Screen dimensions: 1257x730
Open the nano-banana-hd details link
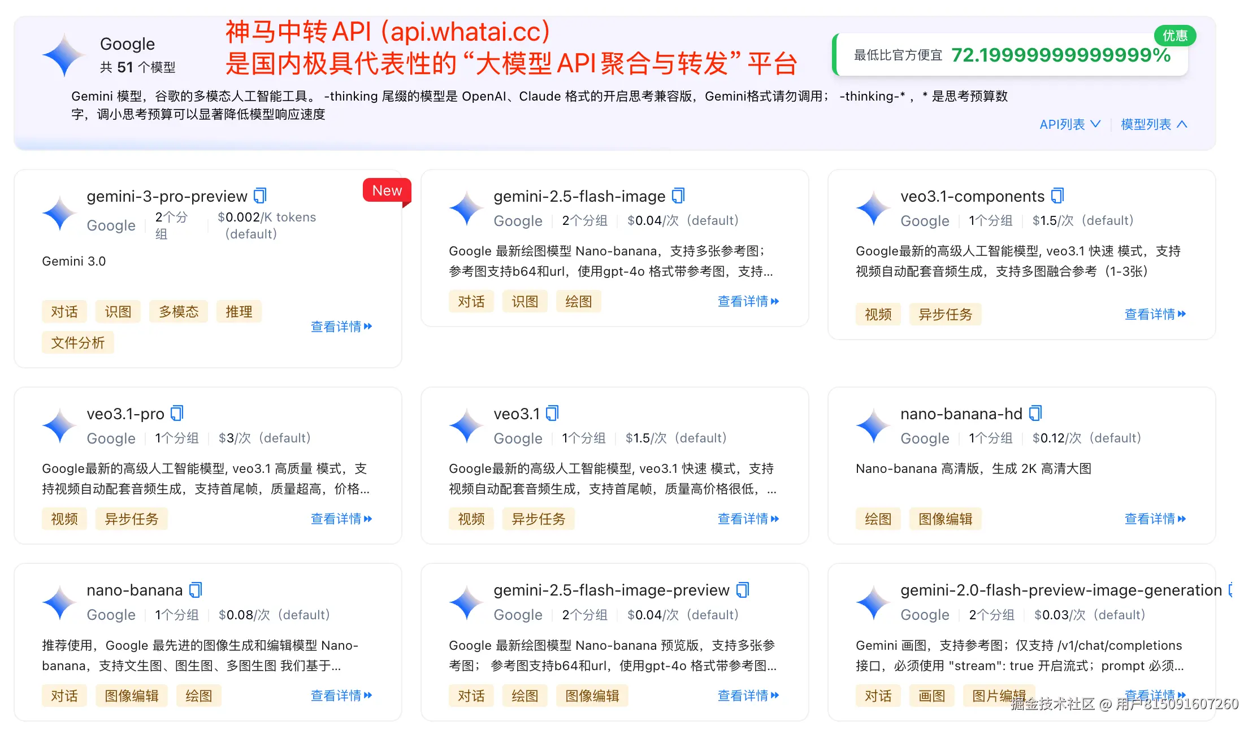[1155, 519]
